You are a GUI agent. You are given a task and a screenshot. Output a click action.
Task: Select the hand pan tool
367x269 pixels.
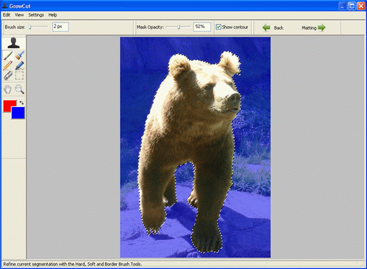[8, 89]
